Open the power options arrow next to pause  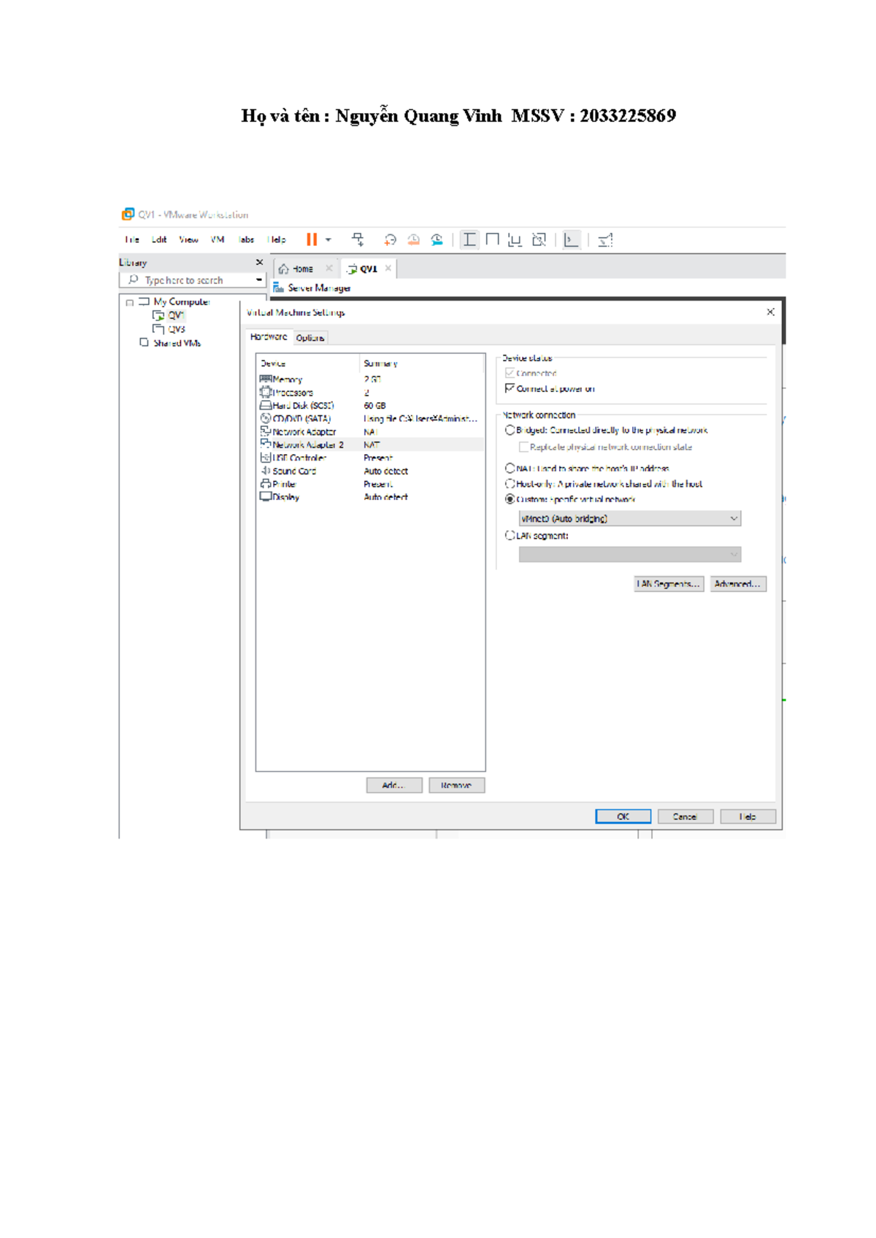[x=328, y=239]
